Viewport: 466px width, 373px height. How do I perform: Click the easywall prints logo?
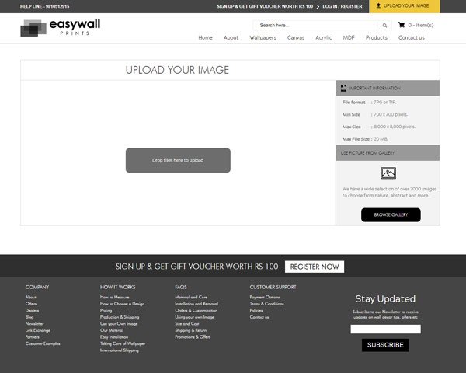(x=61, y=30)
